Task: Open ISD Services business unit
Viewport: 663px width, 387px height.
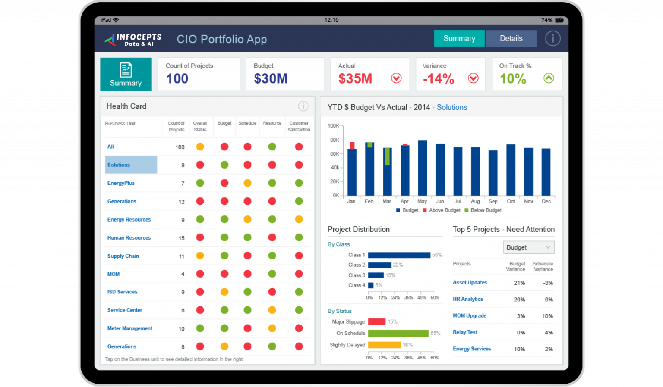Action: (x=122, y=292)
